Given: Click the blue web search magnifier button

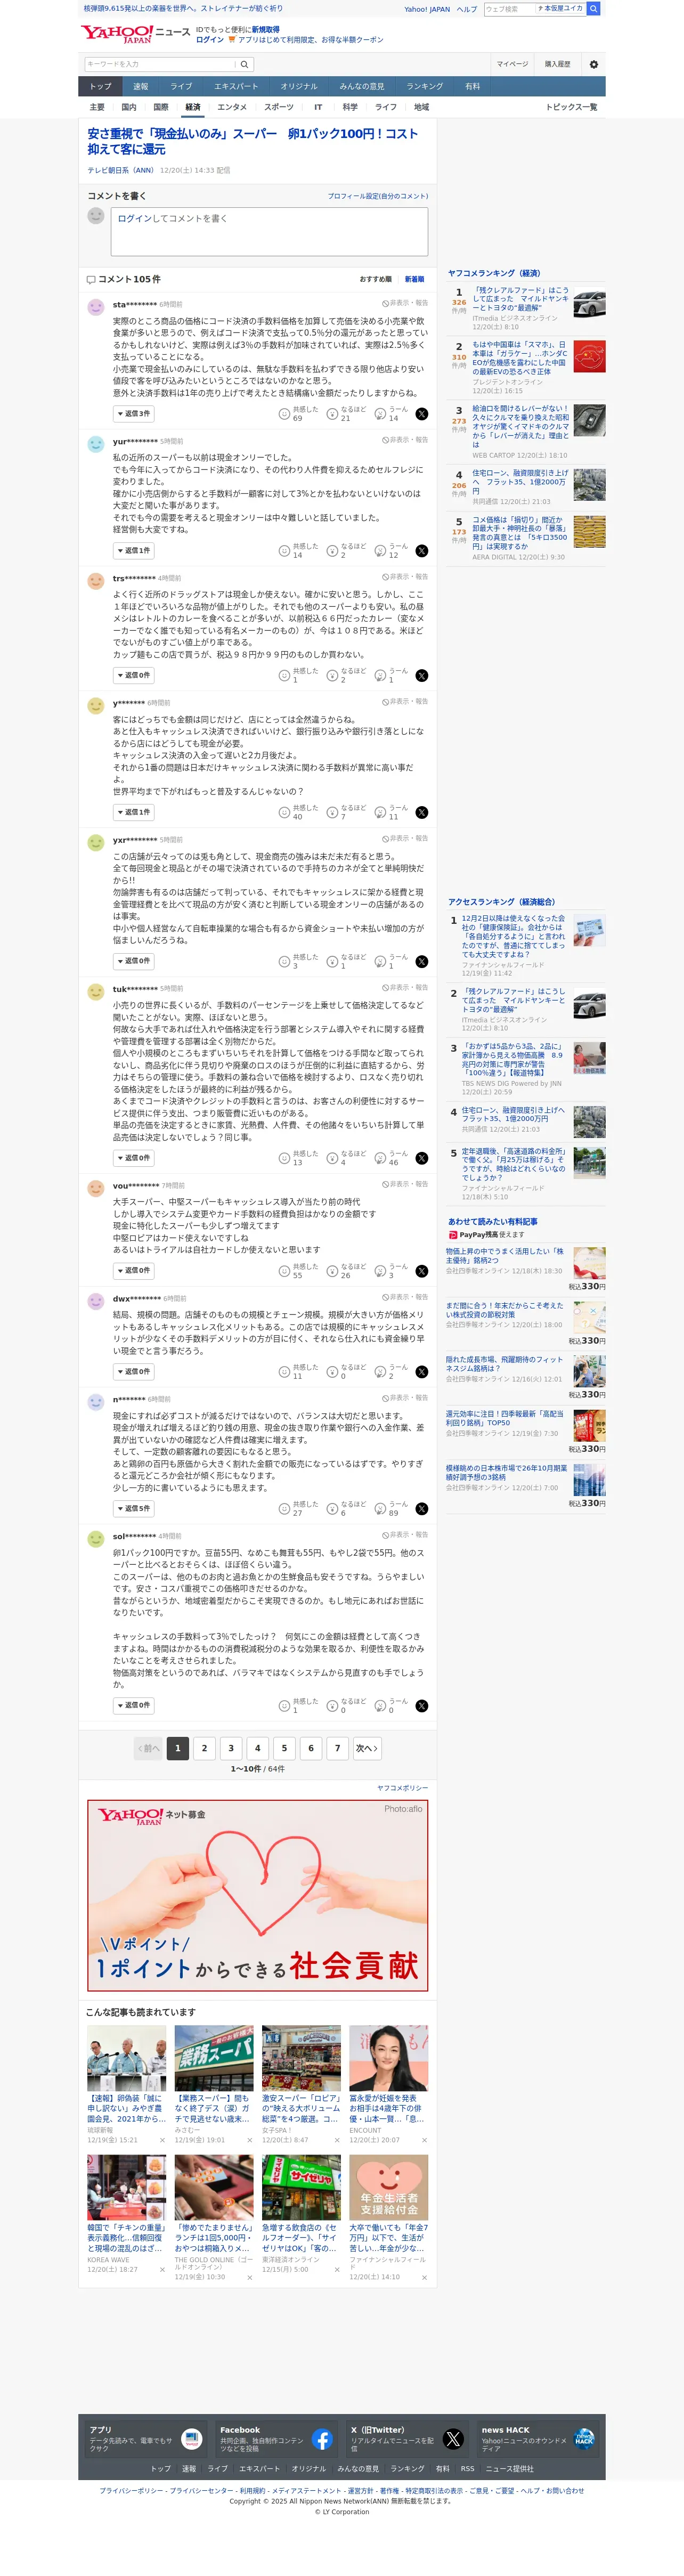Looking at the screenshot, I should coord(593,8).
